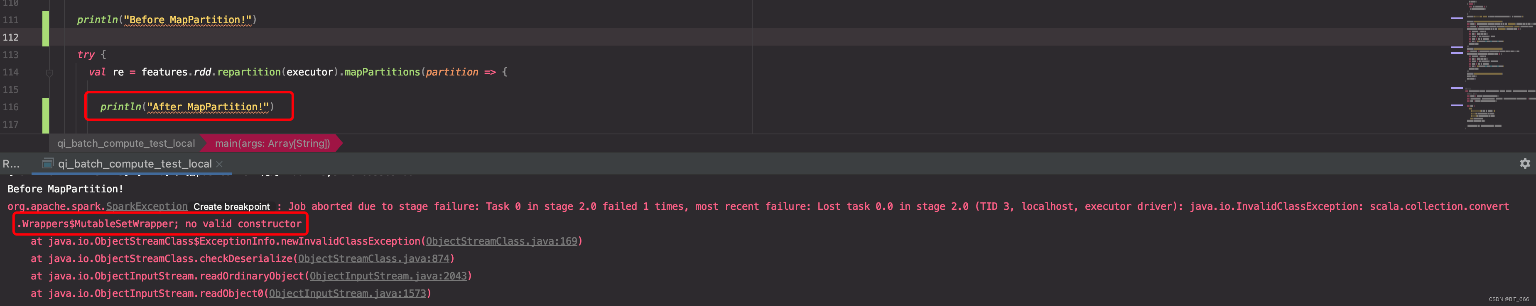Image resolution: width=1536 pixels, height=306 pixels.
Task: Open the SparkException class link
Action: (146, 206)
